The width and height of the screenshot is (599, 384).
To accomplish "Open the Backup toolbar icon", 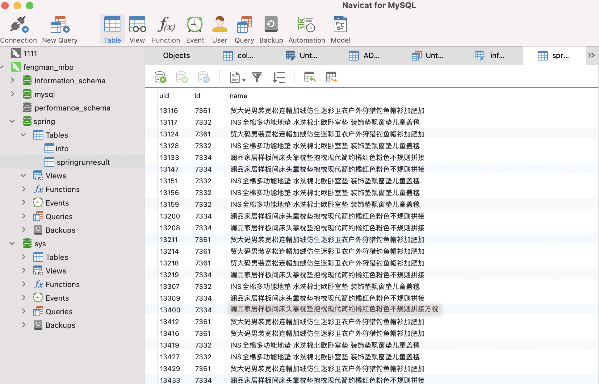I will point(271,30).
